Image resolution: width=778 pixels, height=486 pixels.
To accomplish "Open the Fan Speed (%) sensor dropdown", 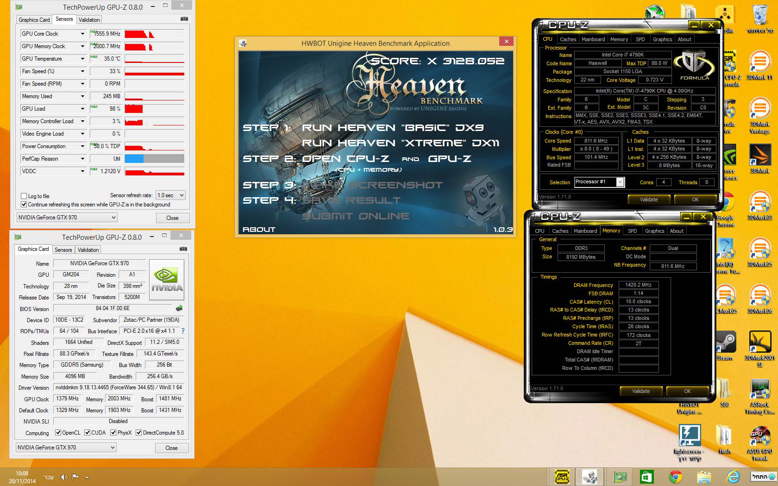I will tap(82, 71).
